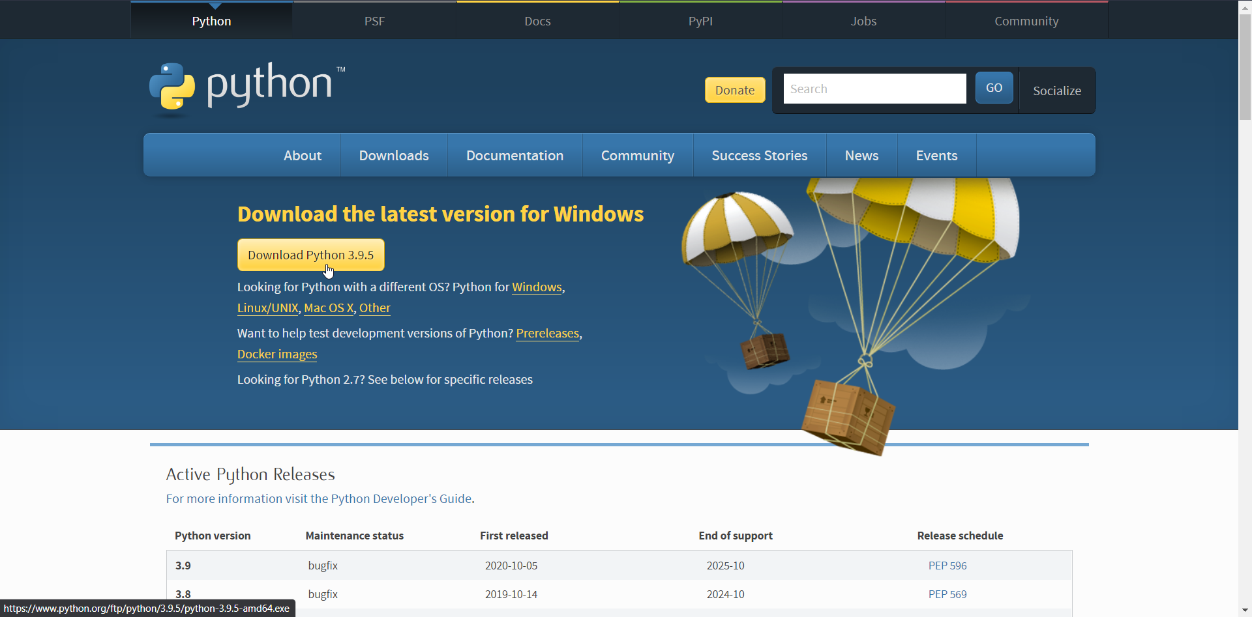Click the Other OS link
Image resolution: width=1252 pixels, height=617 pixels.
[x=375, y=308]
